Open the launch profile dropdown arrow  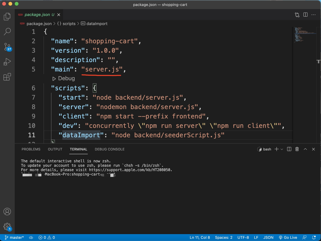tap(282, 149)
